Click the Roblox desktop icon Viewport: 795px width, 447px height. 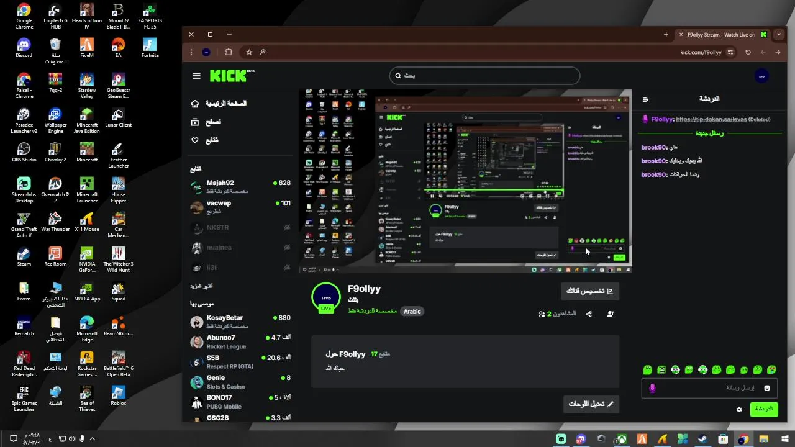[118, 396]
